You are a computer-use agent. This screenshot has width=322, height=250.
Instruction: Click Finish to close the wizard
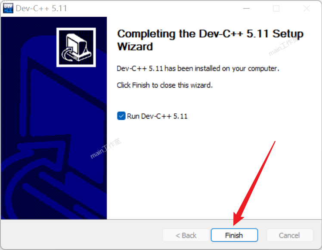[234, 235]
